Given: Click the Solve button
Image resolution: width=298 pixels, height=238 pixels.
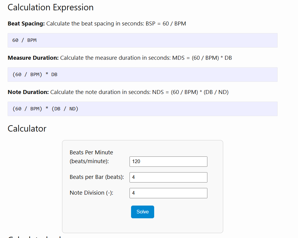Looking at the screenshot, I should pos(142,212).
